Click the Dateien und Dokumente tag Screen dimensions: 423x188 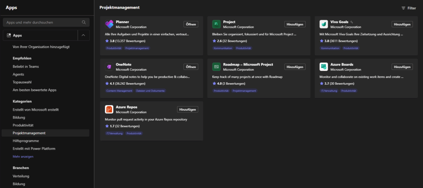click(150, 91)
